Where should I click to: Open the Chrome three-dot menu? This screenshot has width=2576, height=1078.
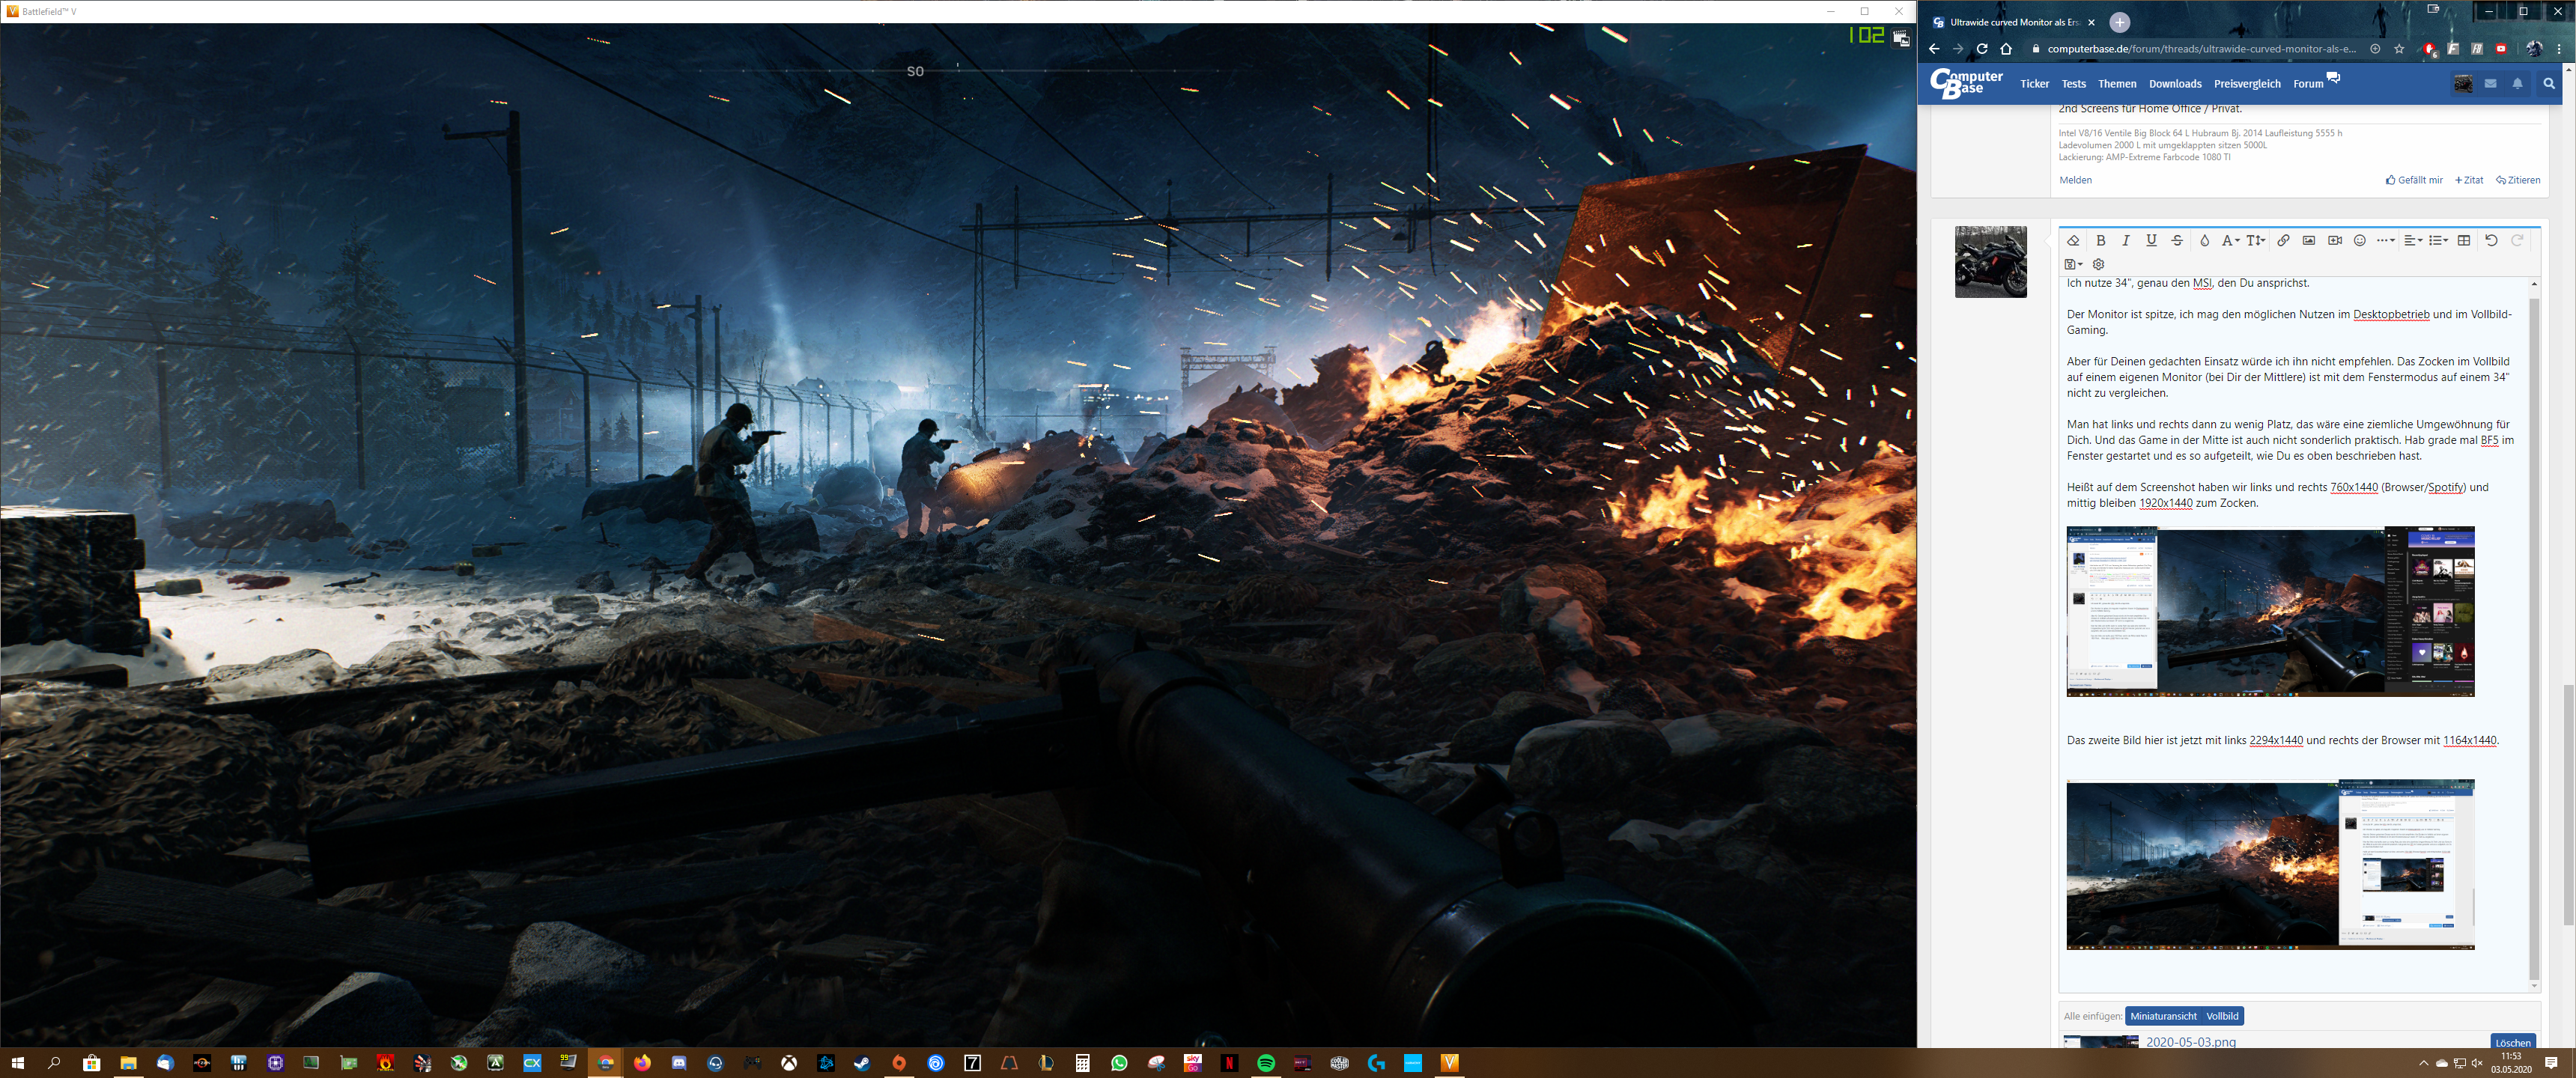coord(2559,48)
